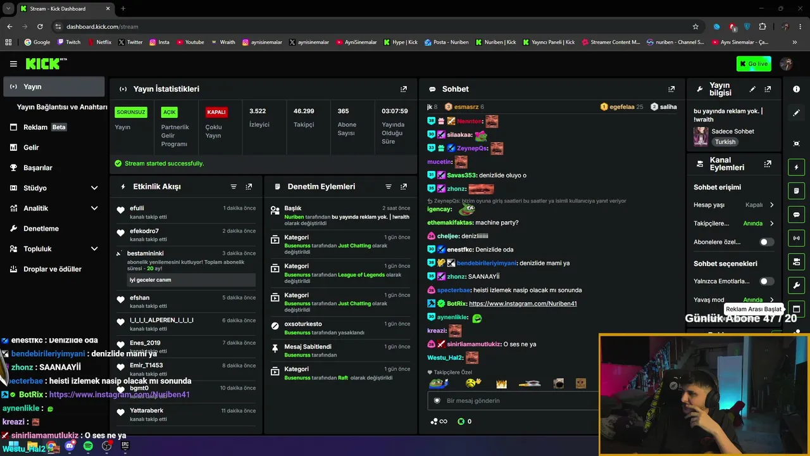Pop out the Etkinlik Akışı panel
The height and width of the screenshot is (456, 810).
249,187
